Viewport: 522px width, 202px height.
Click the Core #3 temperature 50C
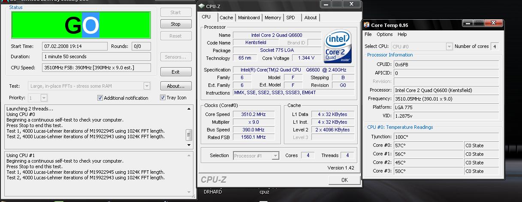428,171
